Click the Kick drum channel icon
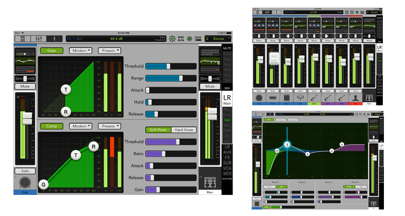Image resolution: width=405 pixels, height=216 pixels. tap(25, 184)
